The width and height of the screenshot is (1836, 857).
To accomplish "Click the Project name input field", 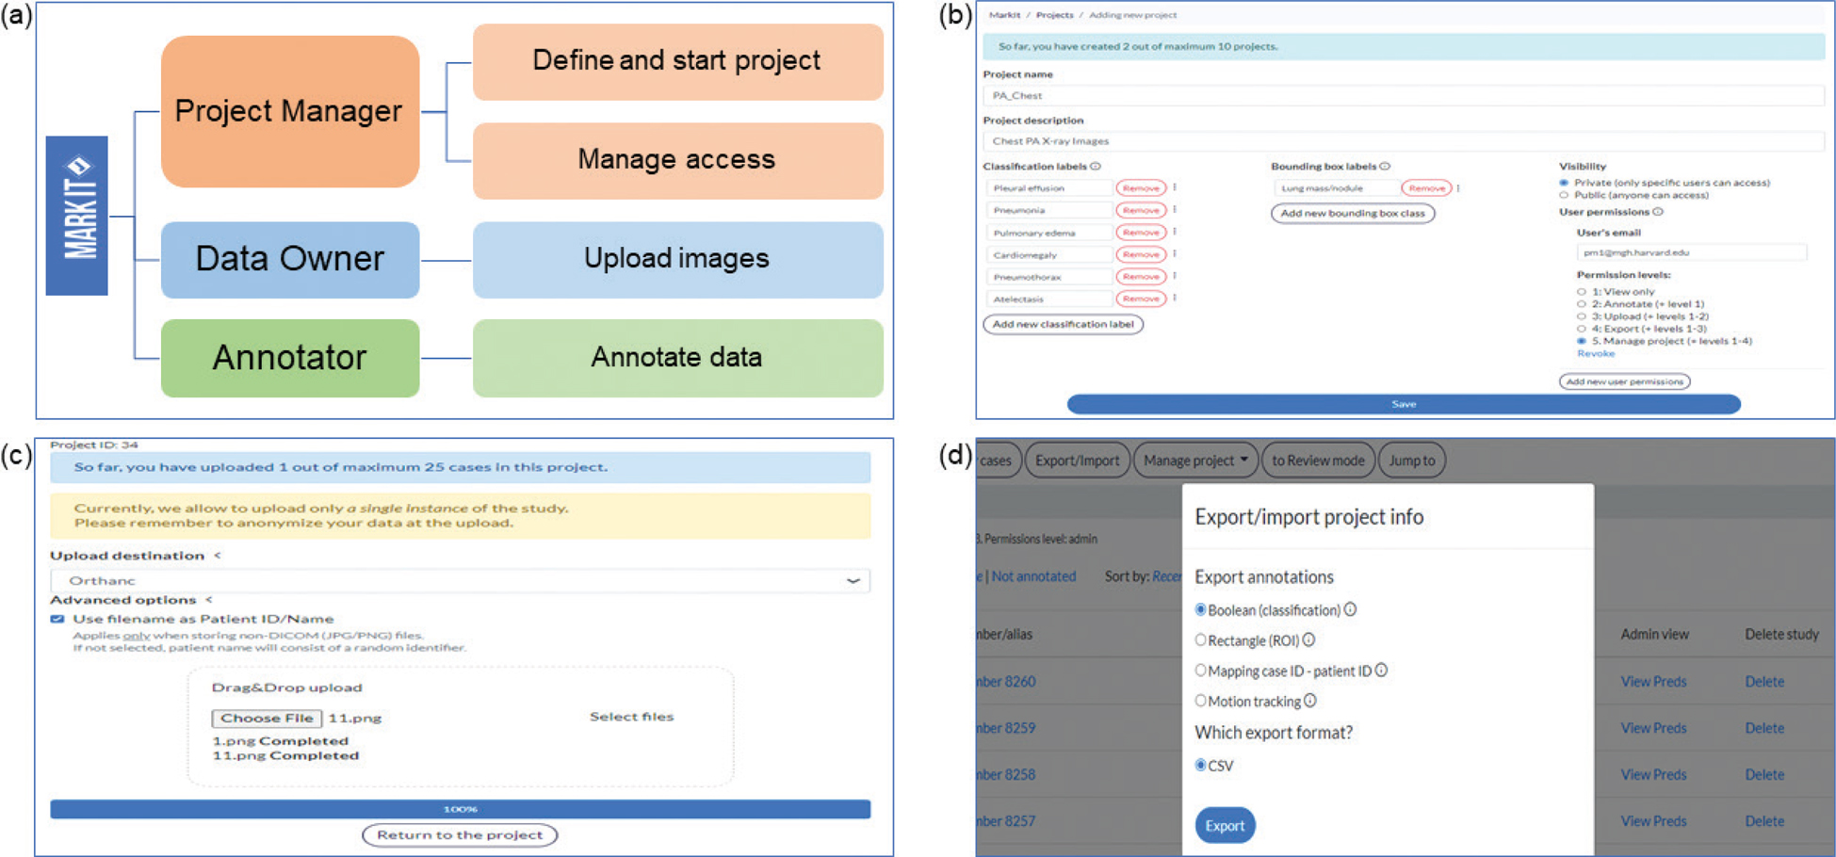I will coord(1402,95).
